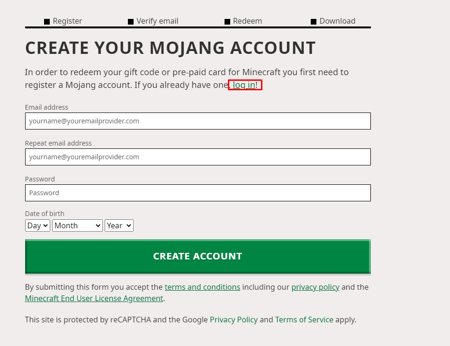Viewport: 450px width, 346px height.
Task: Open the Minecraft End User License Agreement
Action: (x=94, y=299)
